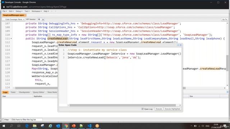Go back with the left arrow icon
Image resolution: width=230 pixels, height=129 pixels.
point(52,11)
